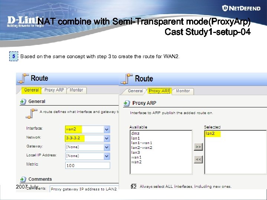The image size is (267, 200).
Task: Open the General tab in left Route panel
Action: [31, 90]
